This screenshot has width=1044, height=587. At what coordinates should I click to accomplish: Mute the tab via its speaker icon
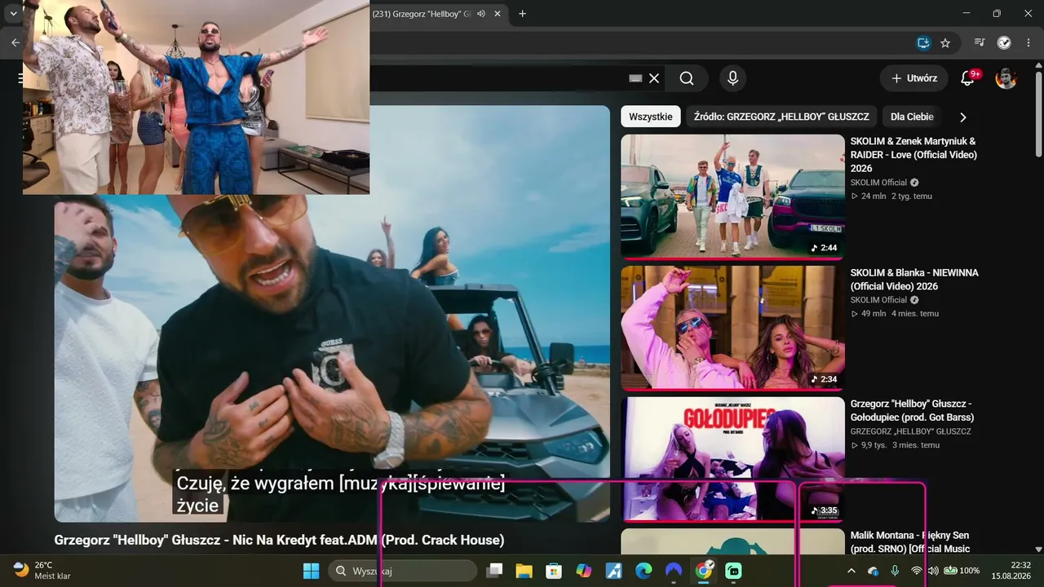pyautogui.click(x=481, y=14)
